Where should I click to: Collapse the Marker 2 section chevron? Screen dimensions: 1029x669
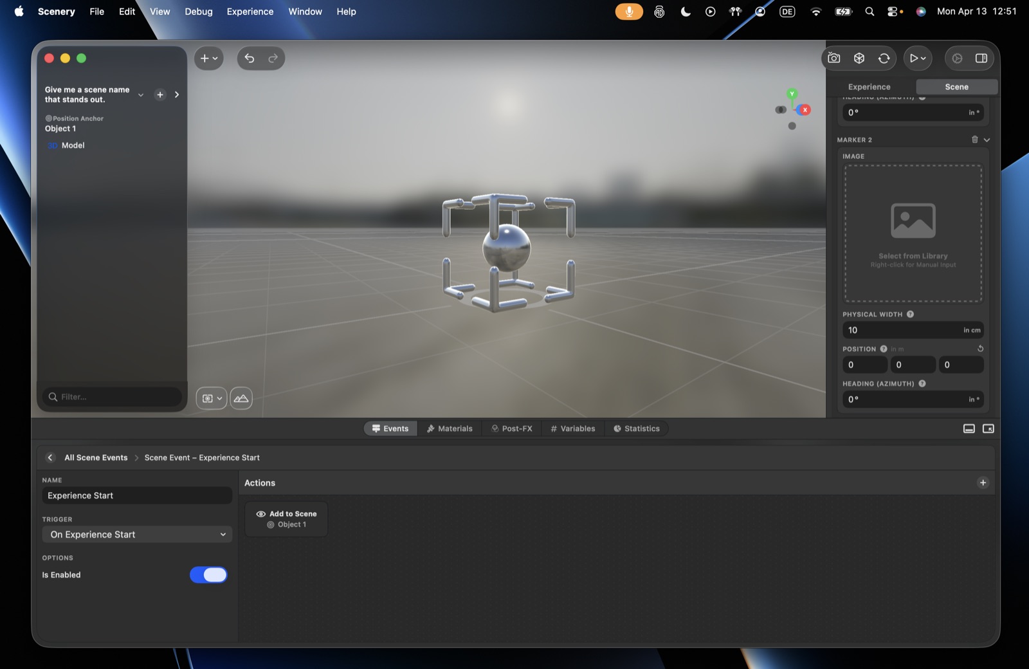pos(987,140)
